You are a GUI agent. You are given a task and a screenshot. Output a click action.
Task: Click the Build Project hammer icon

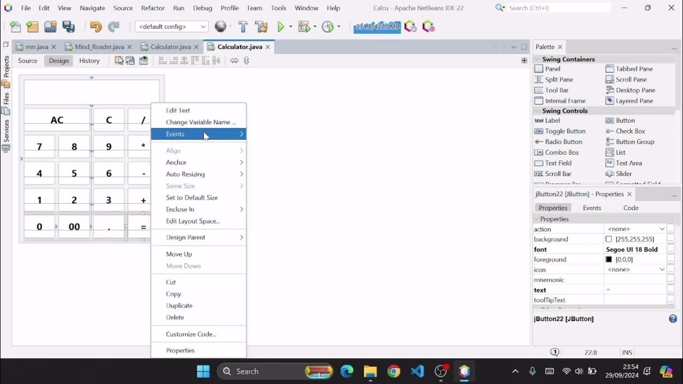243,27
